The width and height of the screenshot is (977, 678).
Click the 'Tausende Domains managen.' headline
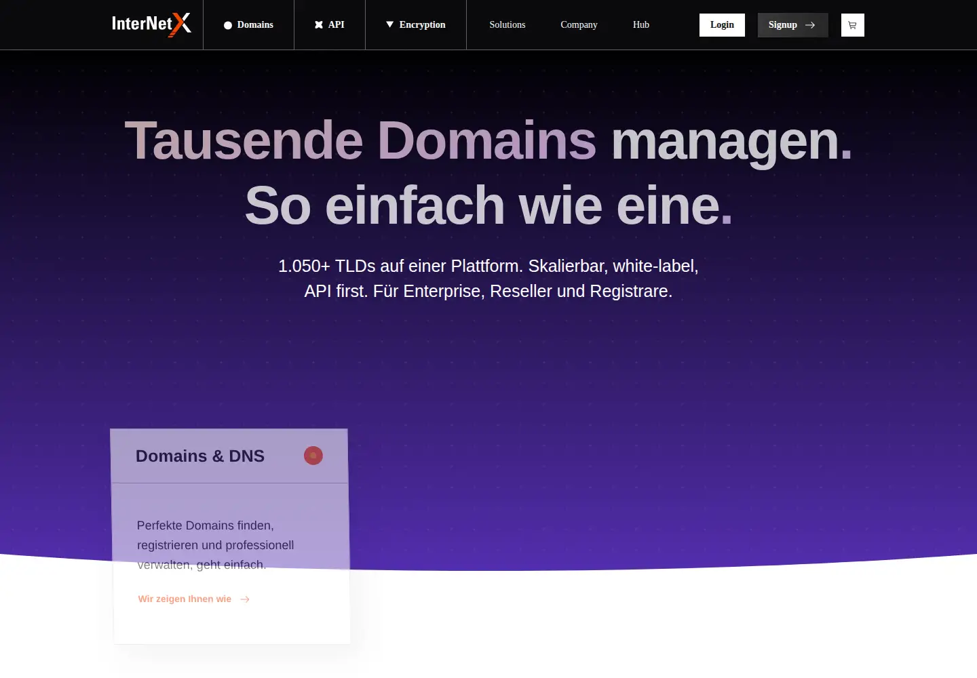(x=488, y=141)
